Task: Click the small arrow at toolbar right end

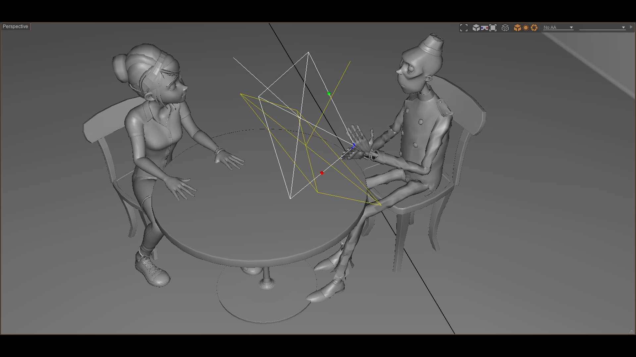Action: click(x=631, y=27)
